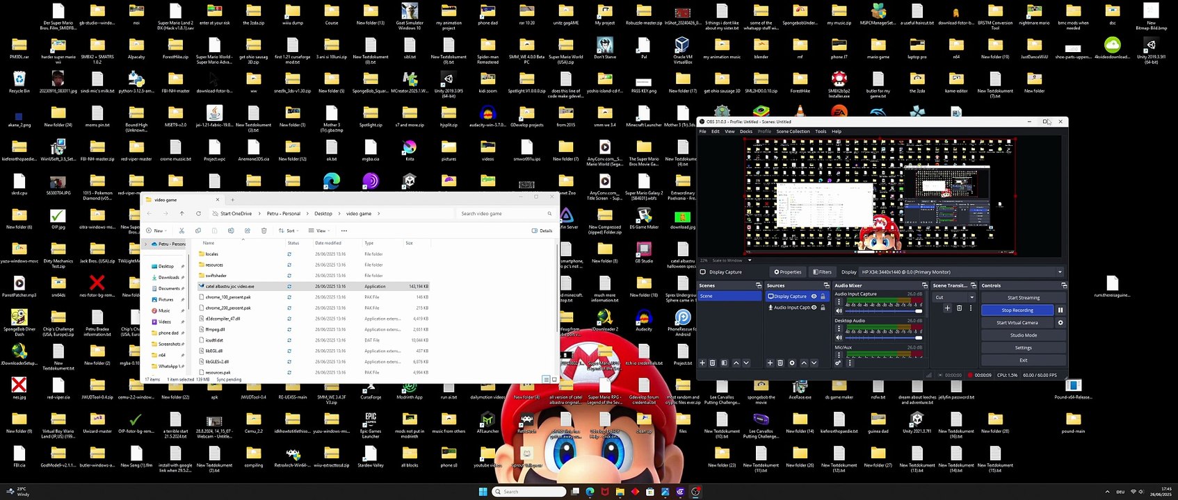The height and width of the screenshot is (500, 1178).
Task: Copy selected file in File Explorer toolbar
Action: point(198,231)
